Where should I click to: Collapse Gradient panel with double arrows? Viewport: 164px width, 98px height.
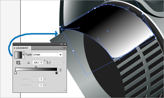[x=61, y=44]
